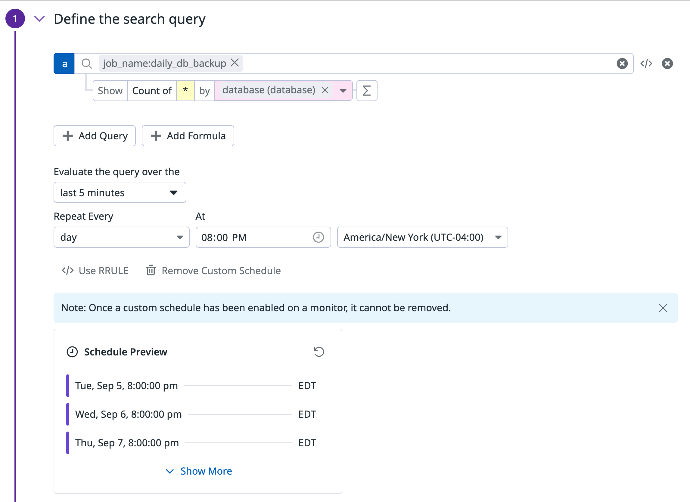The width and height of the screenshot is (690, 502).
Task: Expand the group-by facet dropdown arrow
Action: (343, 91)
